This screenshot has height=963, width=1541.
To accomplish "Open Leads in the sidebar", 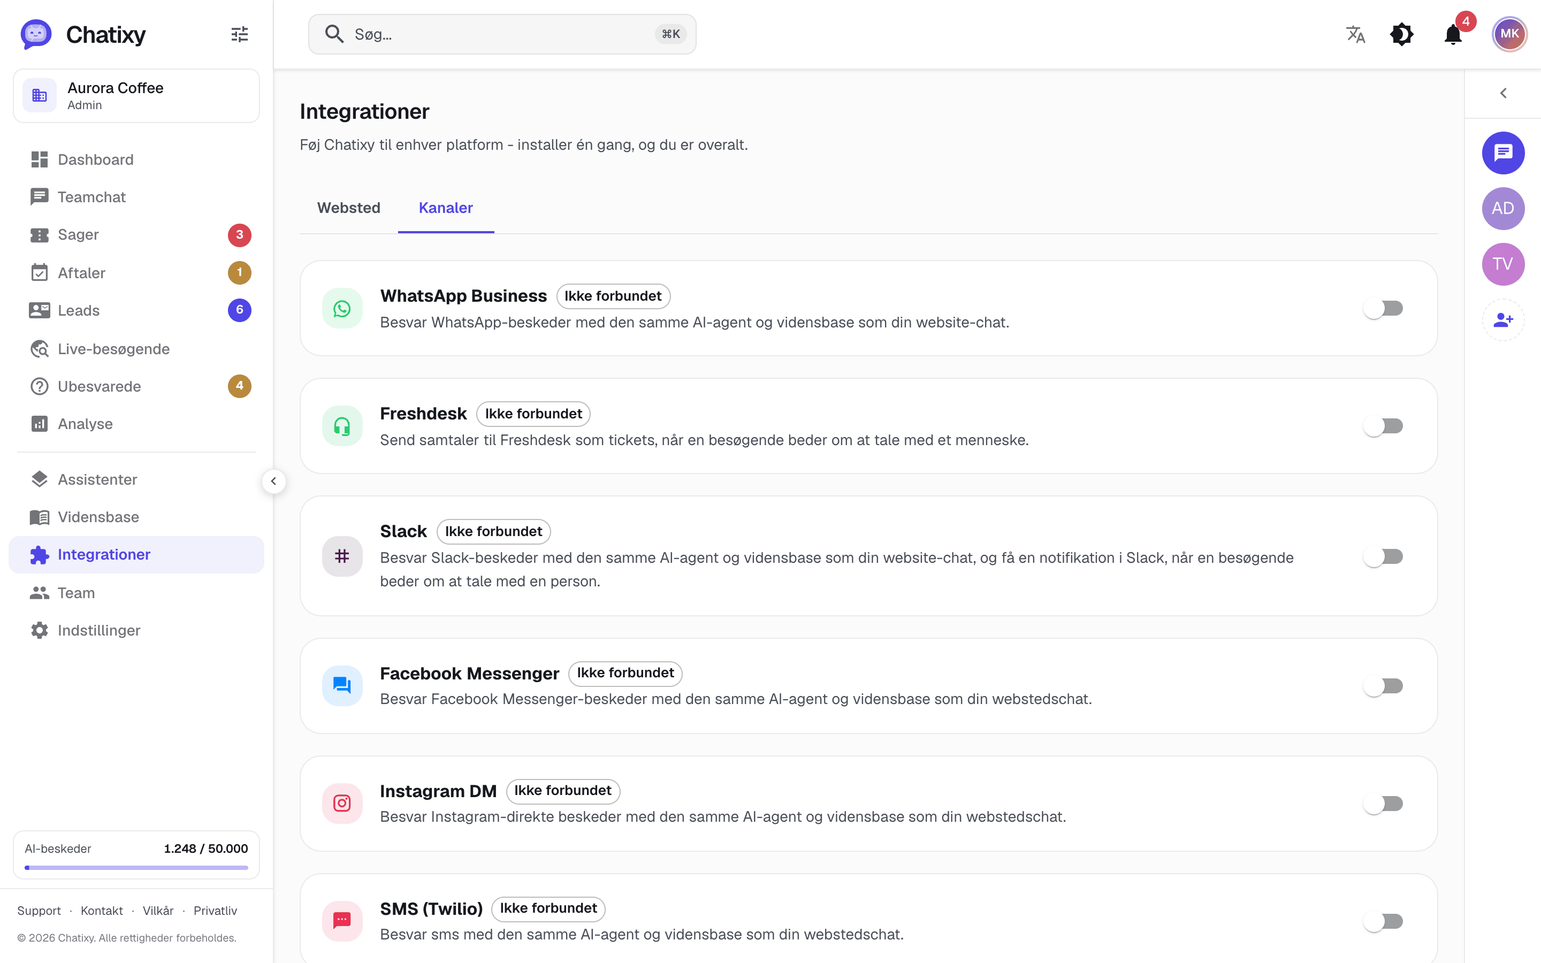I will [x=136, y=311].
